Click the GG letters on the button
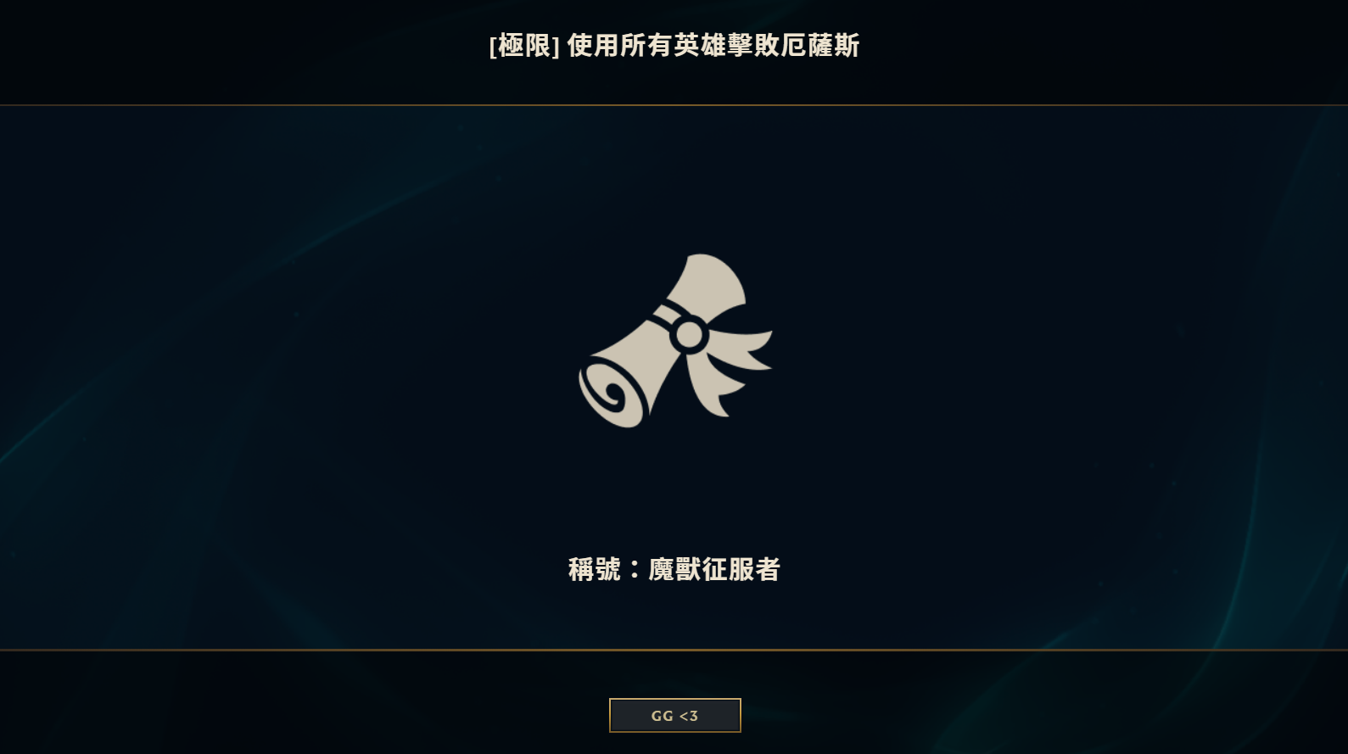1348x754 pixels. click(x=662, y=716)
